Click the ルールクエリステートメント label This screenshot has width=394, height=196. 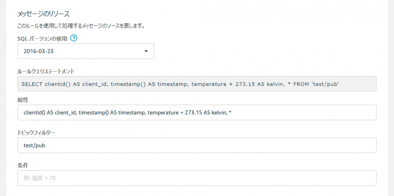click(46, 71)
